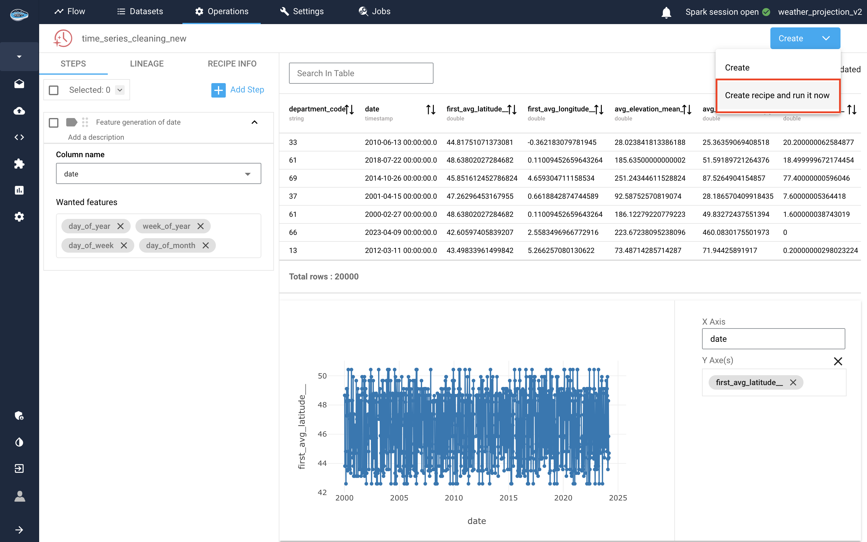Collapse the Feature generation step chevron
Screen dimensions: 867x542
click(254, 122)
